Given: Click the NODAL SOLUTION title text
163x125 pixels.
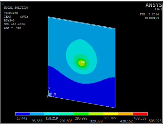Looking at the screenshot, I should [x=16, y=8].
